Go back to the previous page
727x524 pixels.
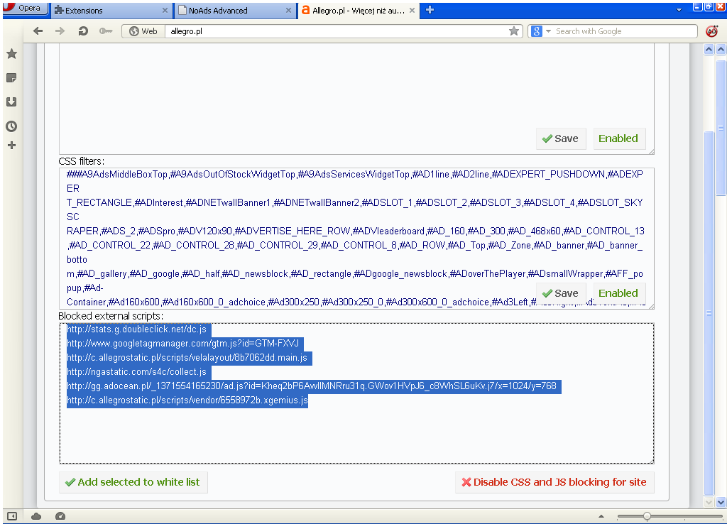pyautogui.click(x=38, y=31)
